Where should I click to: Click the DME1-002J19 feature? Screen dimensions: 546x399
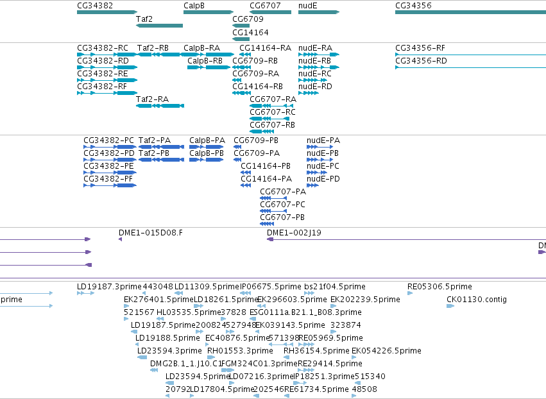pos(406,239)
